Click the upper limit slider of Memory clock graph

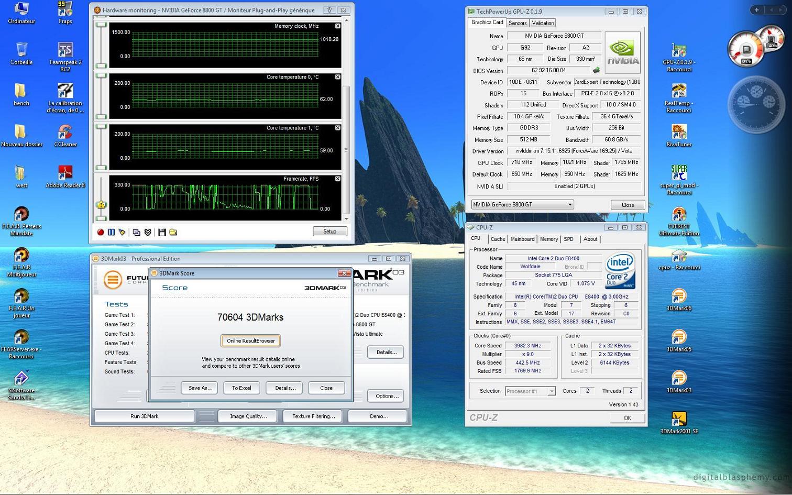(x=101, y=25)
